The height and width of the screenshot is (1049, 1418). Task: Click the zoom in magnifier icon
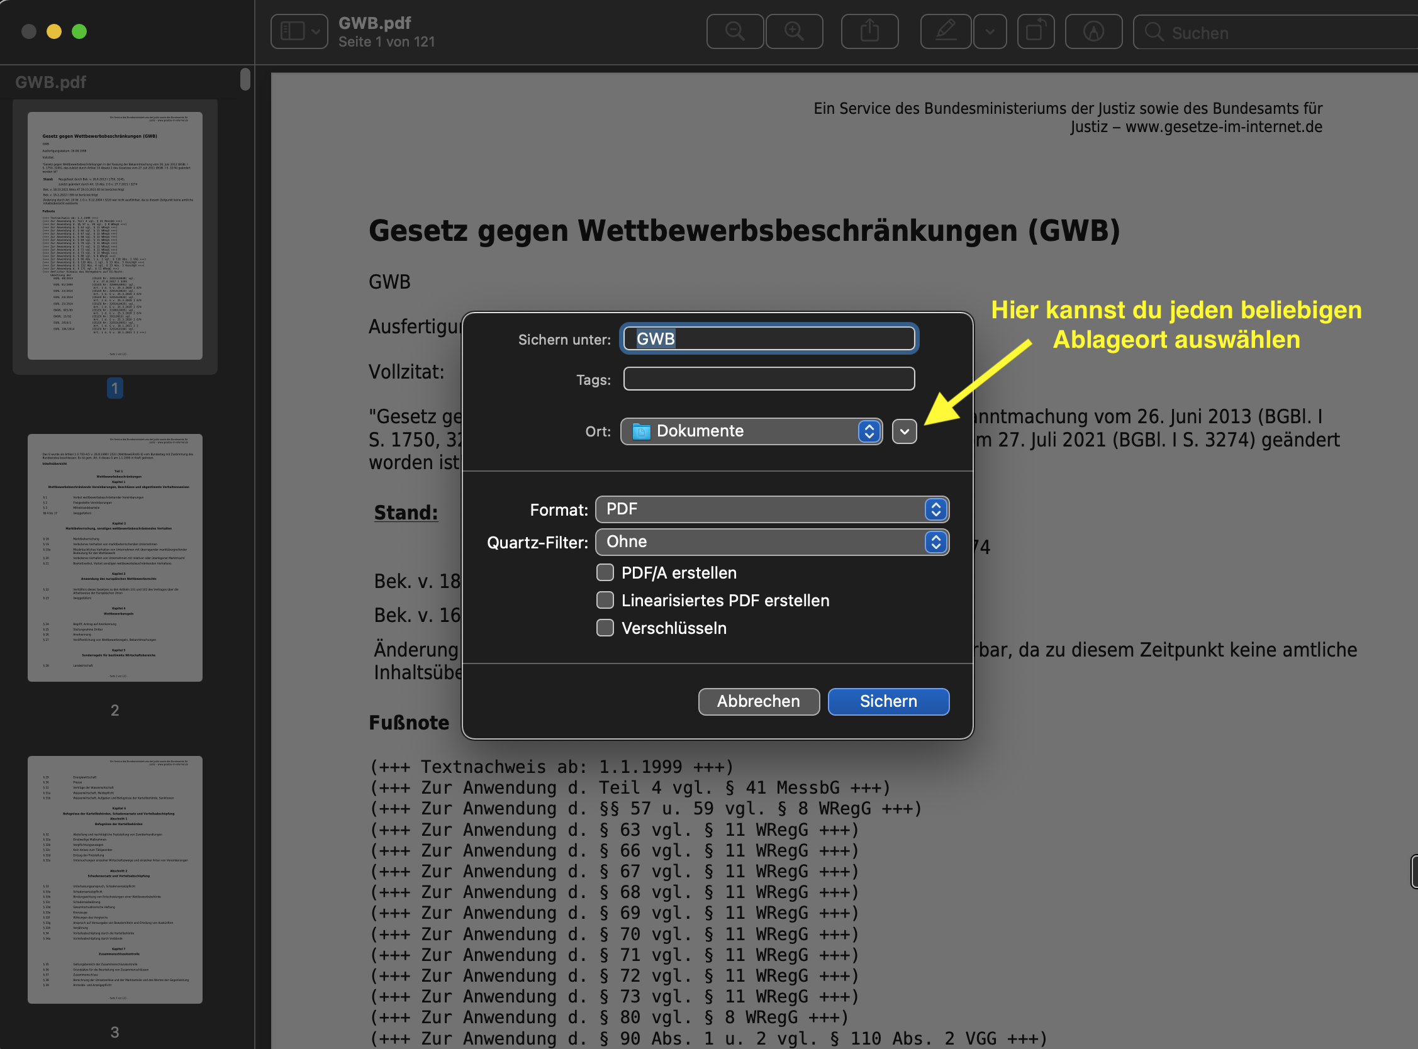[794, 31]
